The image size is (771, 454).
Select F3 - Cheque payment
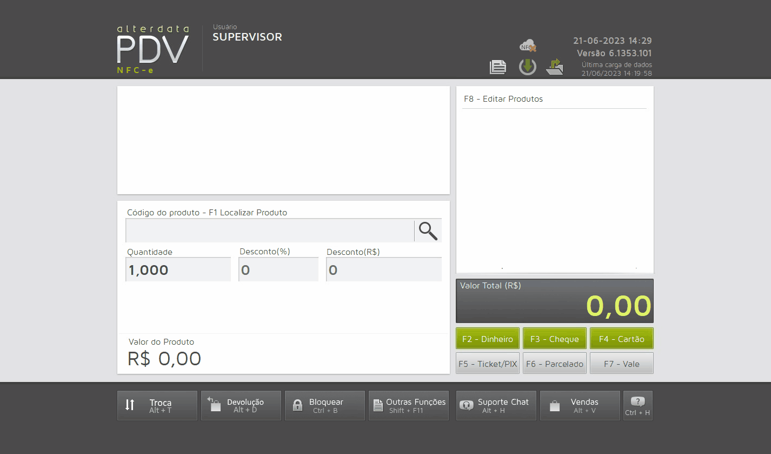click(555, 339)
